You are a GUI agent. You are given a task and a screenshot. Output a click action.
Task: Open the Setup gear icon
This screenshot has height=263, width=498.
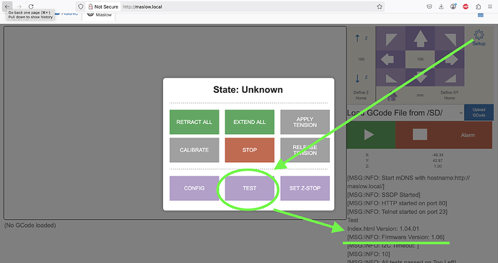click(479, 37)
